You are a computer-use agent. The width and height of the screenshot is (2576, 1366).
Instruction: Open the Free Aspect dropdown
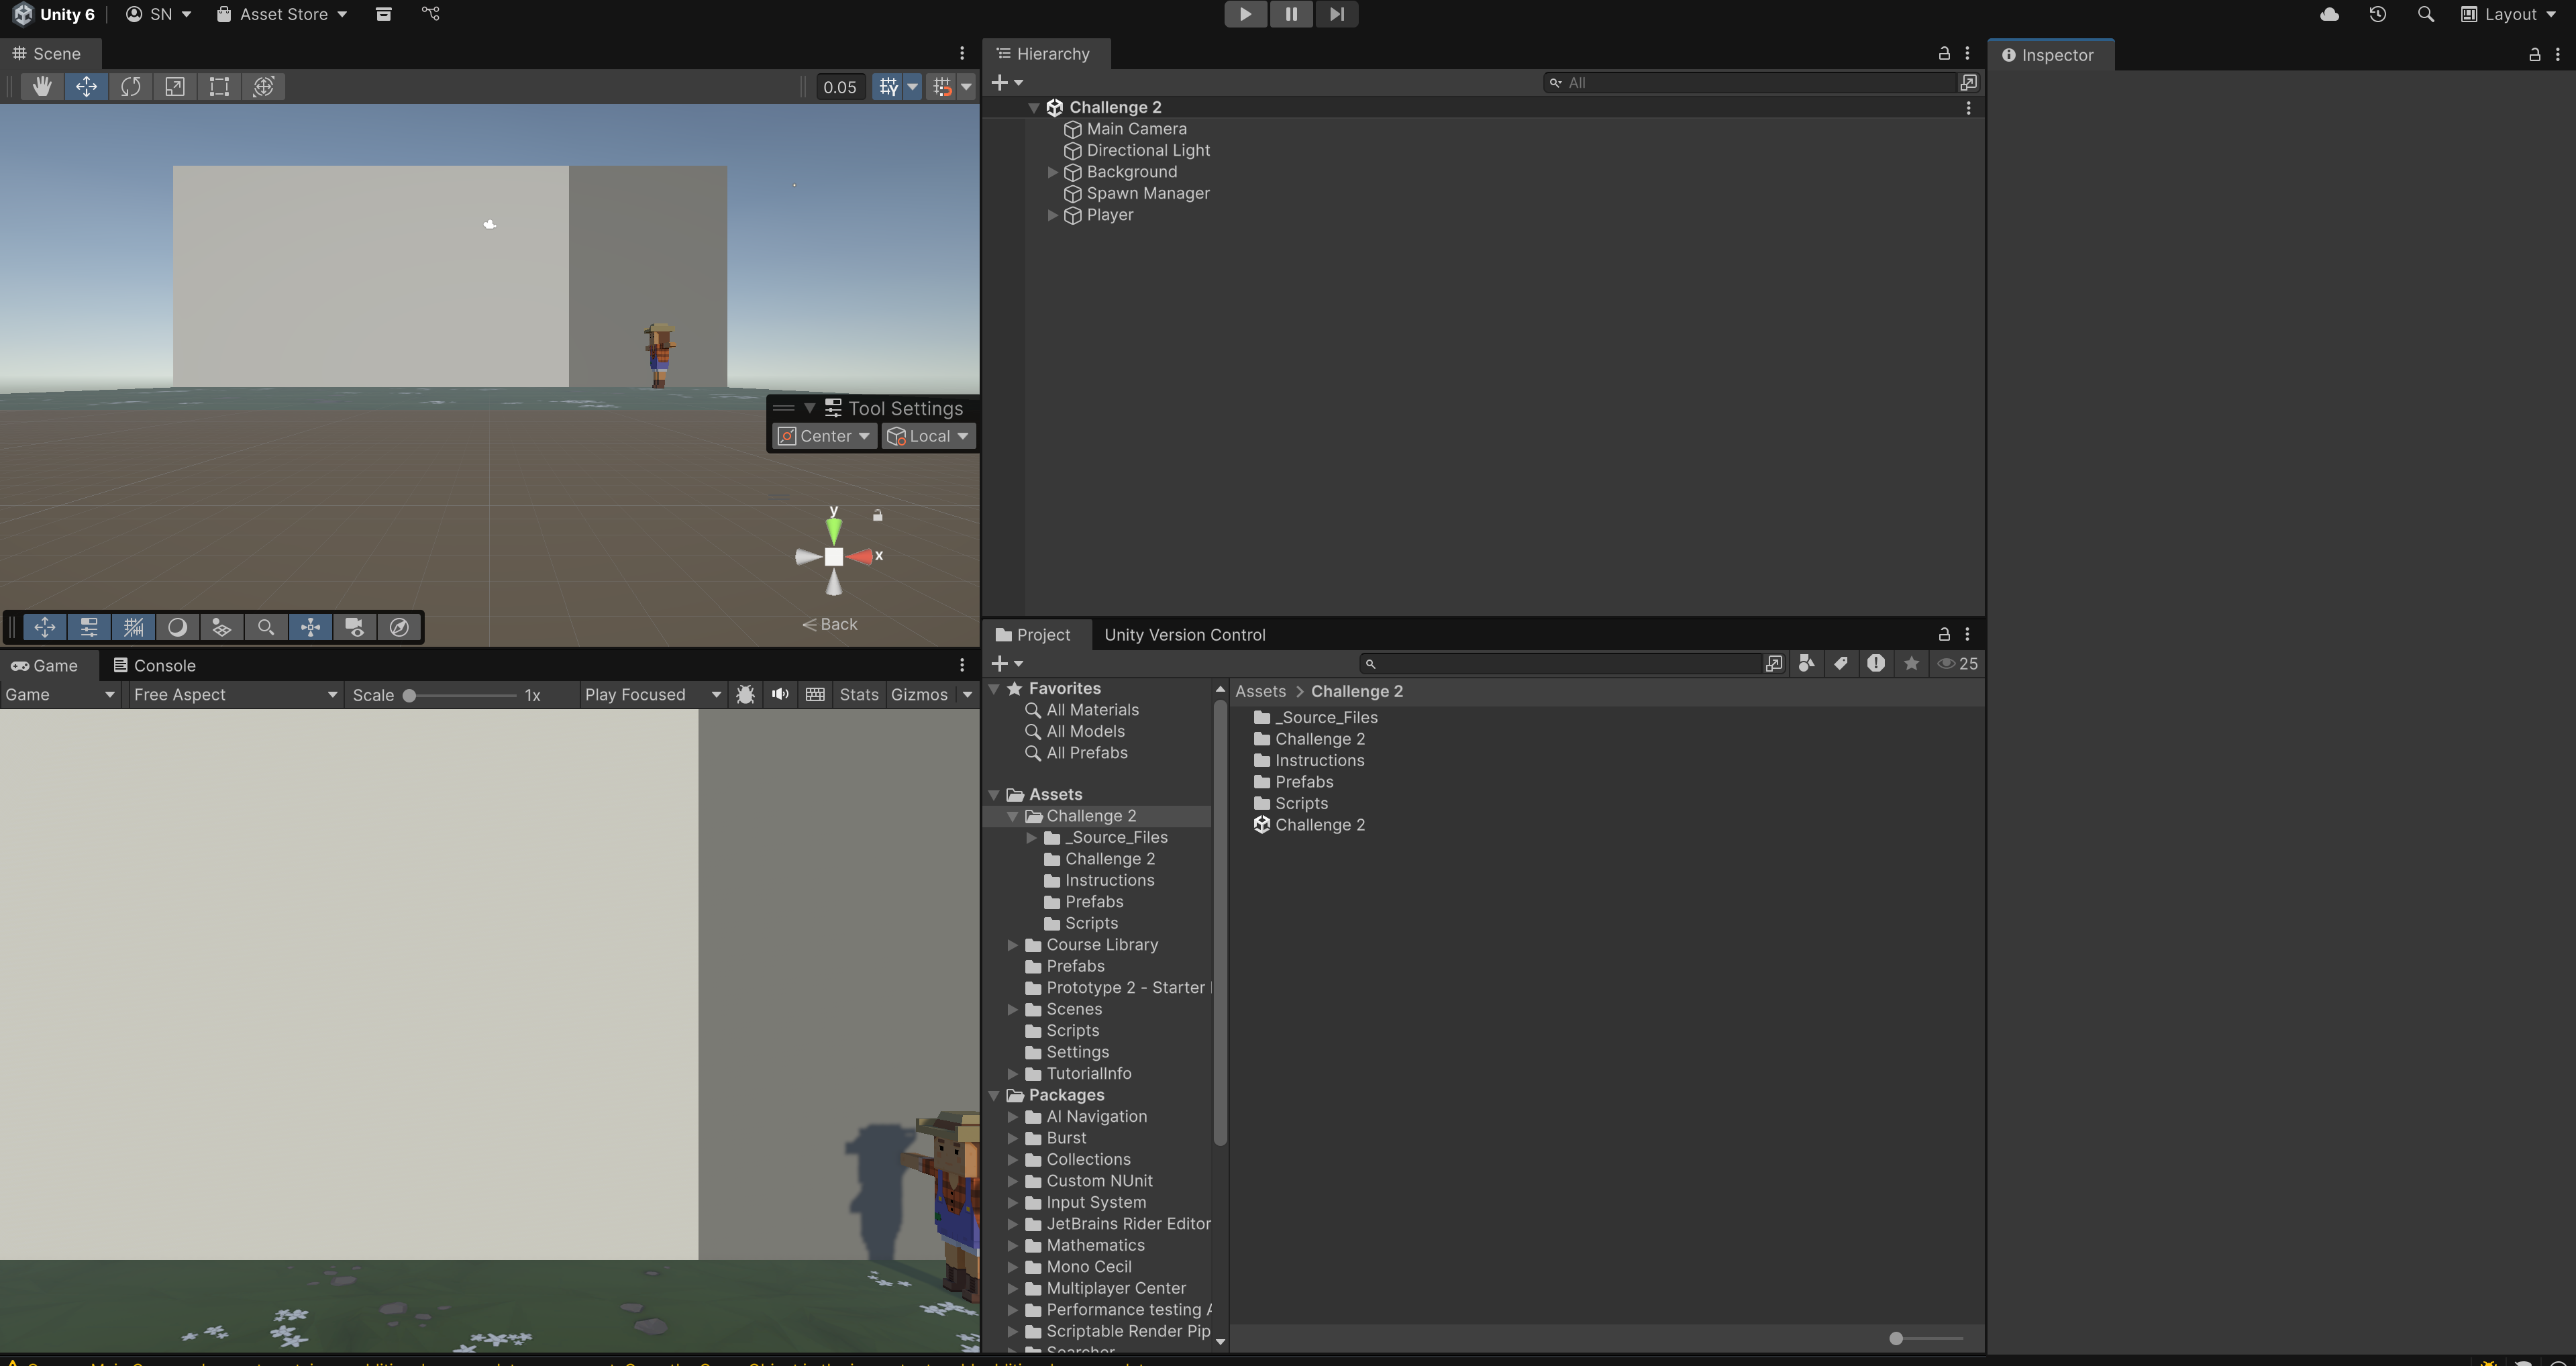click(x=234, y=694)
